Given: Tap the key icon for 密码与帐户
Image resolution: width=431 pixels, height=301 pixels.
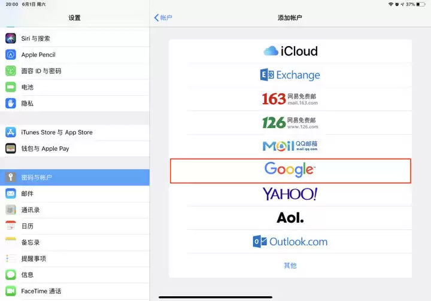Looking at the screenshot, I should [x=10, y=177].
